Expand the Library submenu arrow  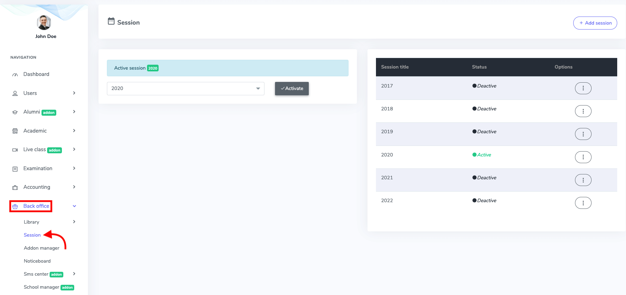pos(74,222)
